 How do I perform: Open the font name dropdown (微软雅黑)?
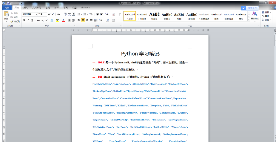37,14
